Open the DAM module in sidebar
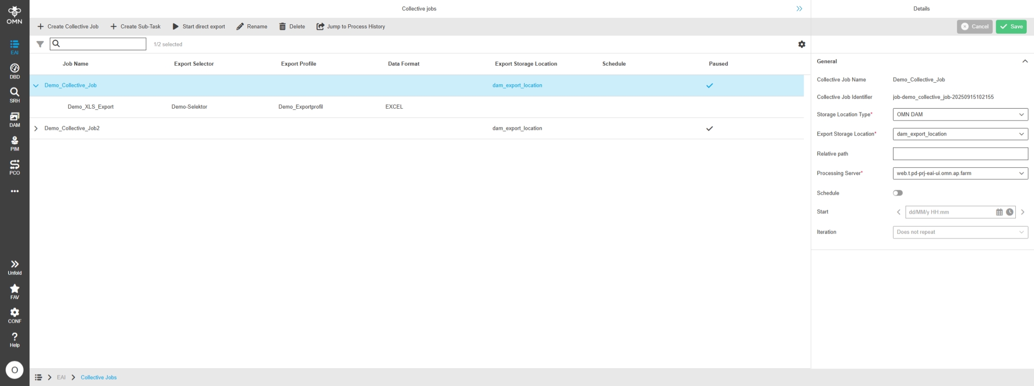 [x=14, y=119]
